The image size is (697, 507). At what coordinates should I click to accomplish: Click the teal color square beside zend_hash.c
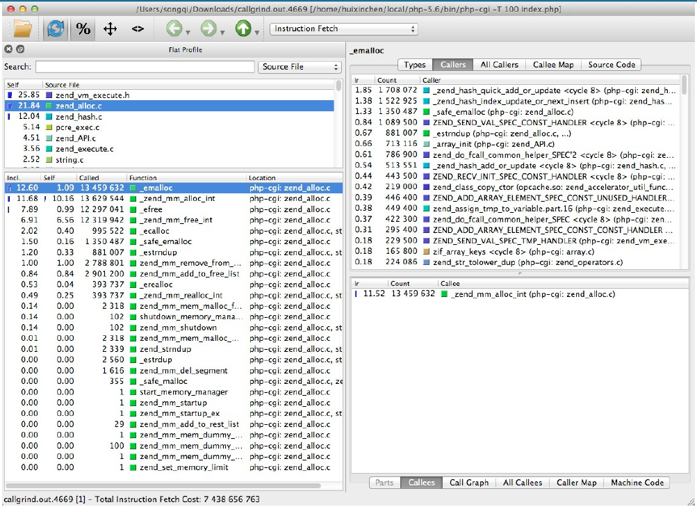(49, 117)
